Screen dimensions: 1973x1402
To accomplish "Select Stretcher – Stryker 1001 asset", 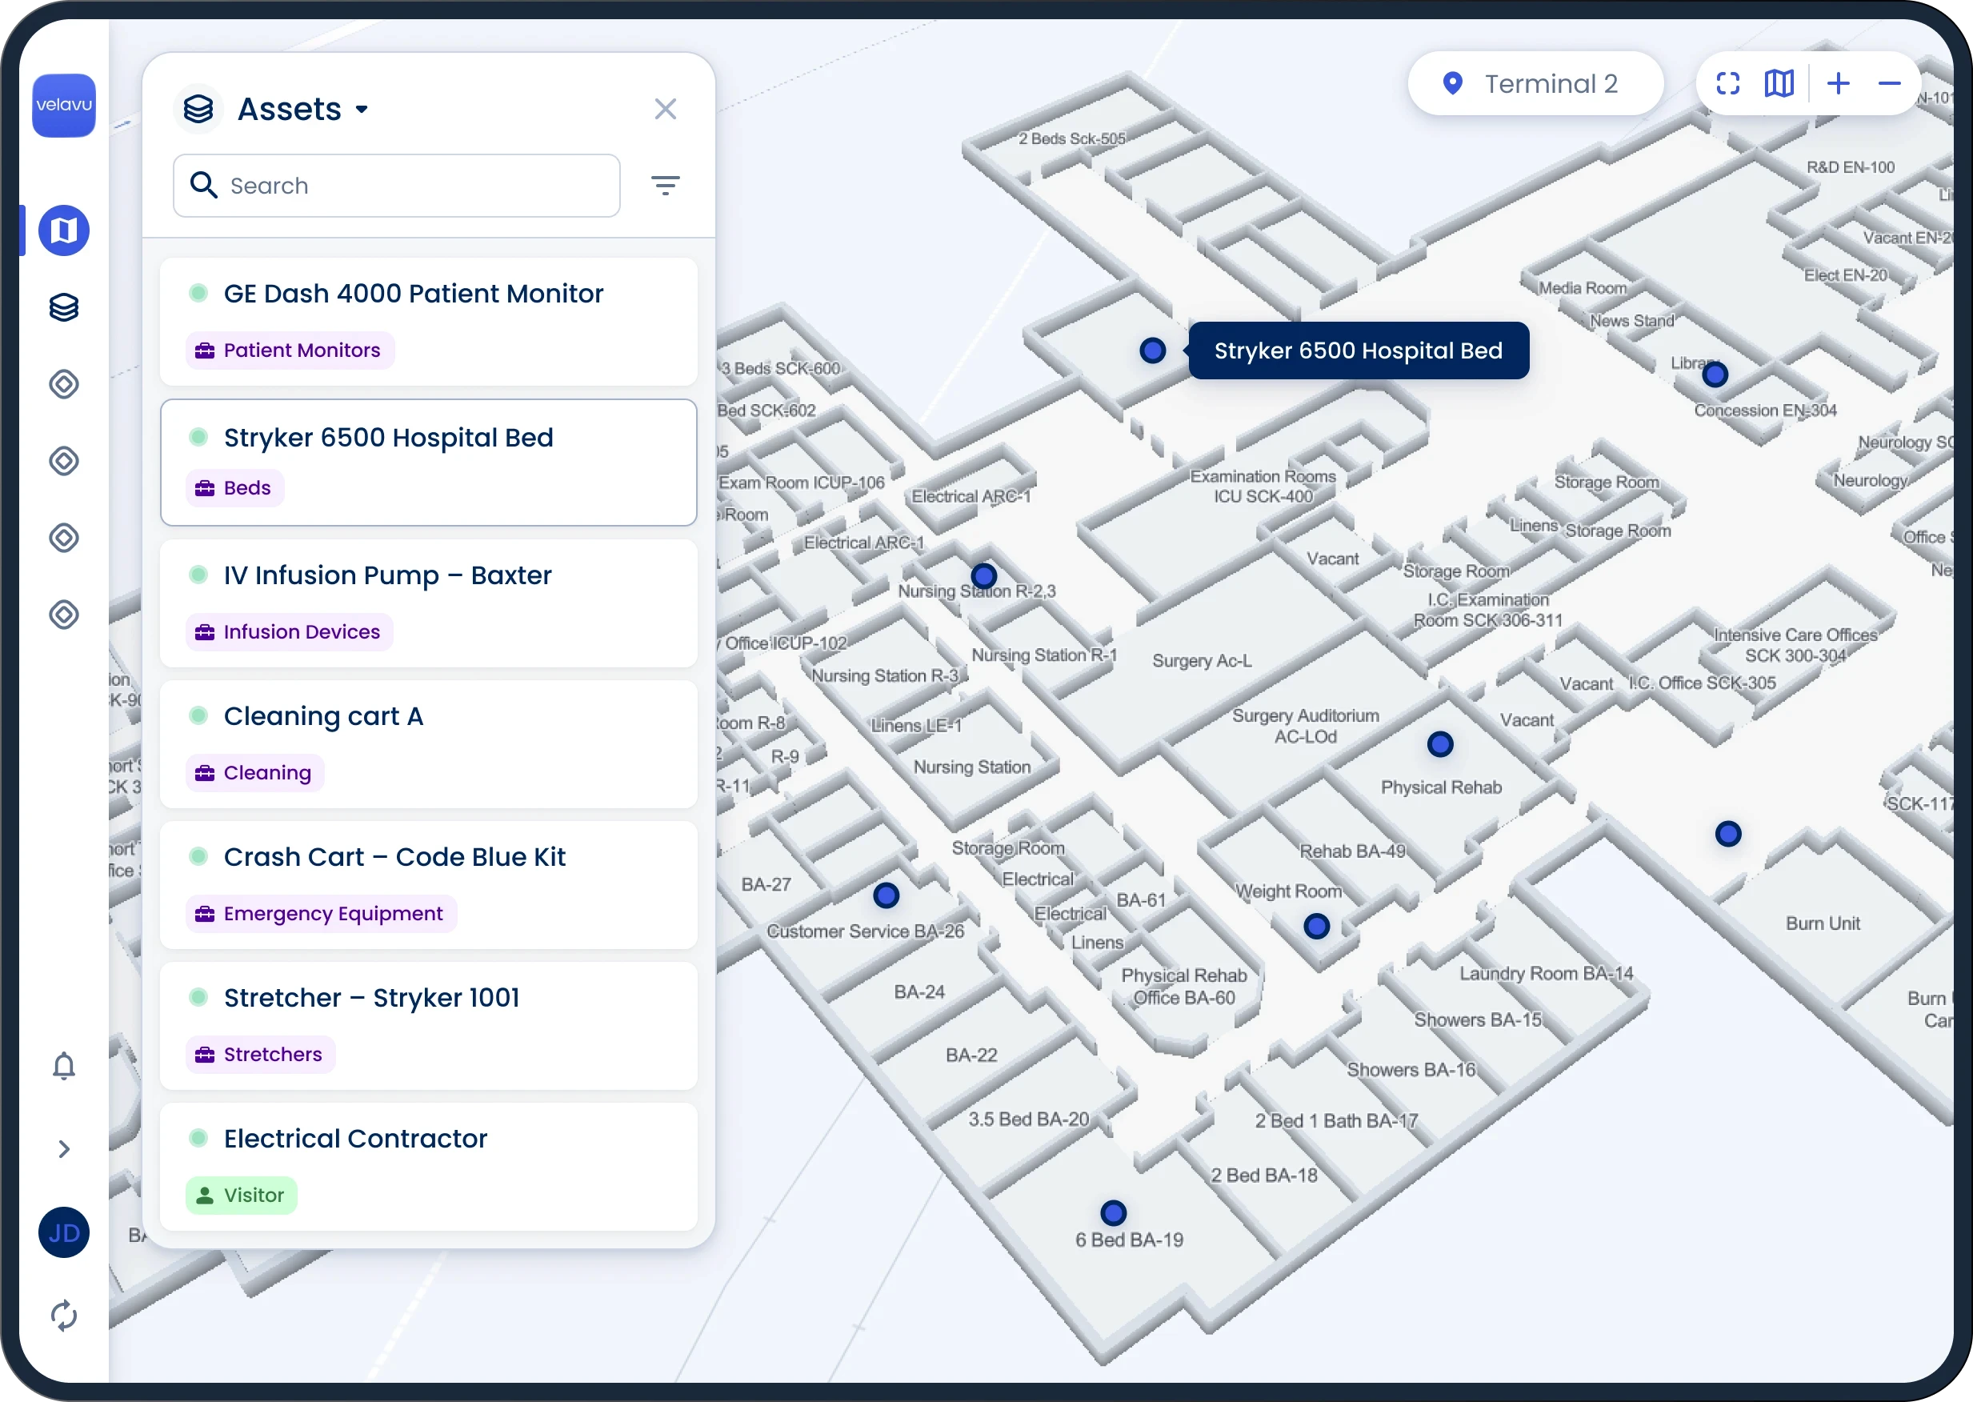I will 429,1026.
